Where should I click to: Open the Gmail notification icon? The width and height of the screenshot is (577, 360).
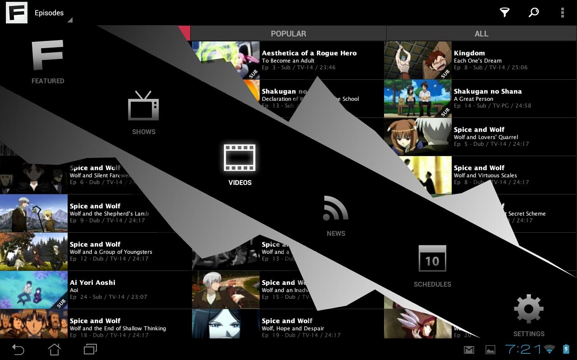469,350
